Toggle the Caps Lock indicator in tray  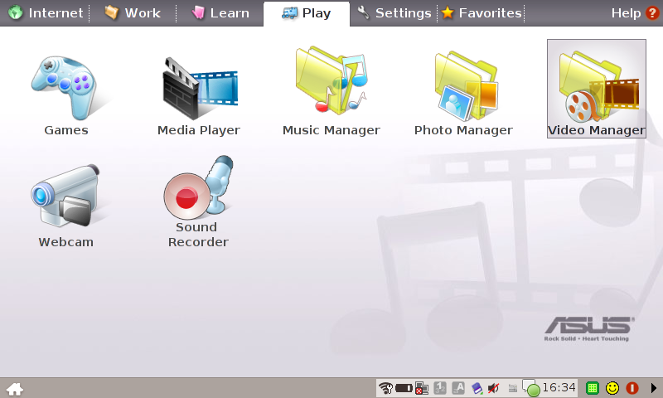(x=458, y=388)
